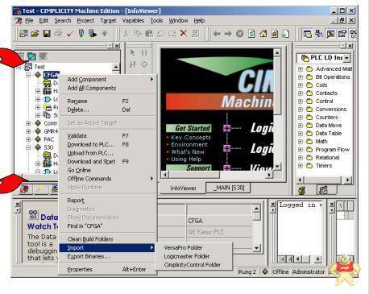369x294 pixels.
Task: Click InfoViewer vertical scrollbar down arrow
Action: (277, 167)
